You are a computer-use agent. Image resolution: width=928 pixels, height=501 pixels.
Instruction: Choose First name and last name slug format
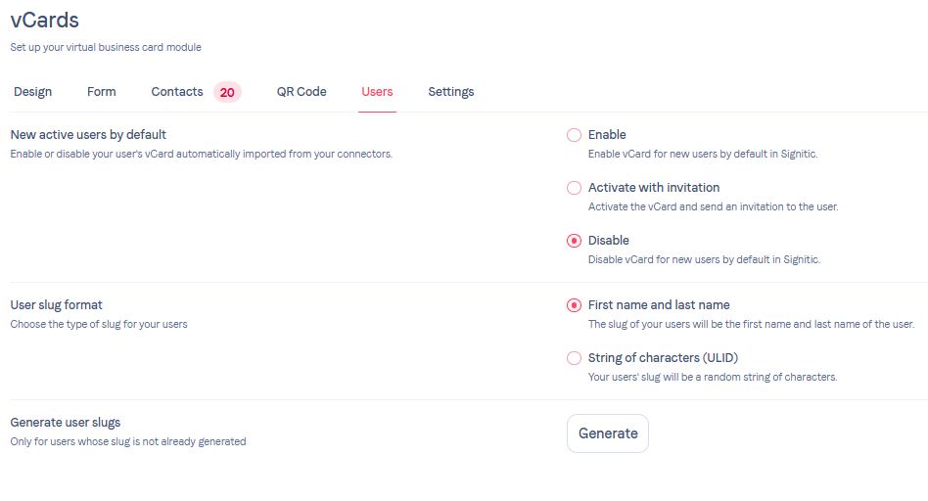point(575,305)
